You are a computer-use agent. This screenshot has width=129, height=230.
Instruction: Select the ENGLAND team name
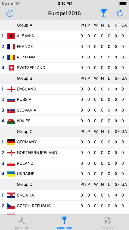[26, 89]
